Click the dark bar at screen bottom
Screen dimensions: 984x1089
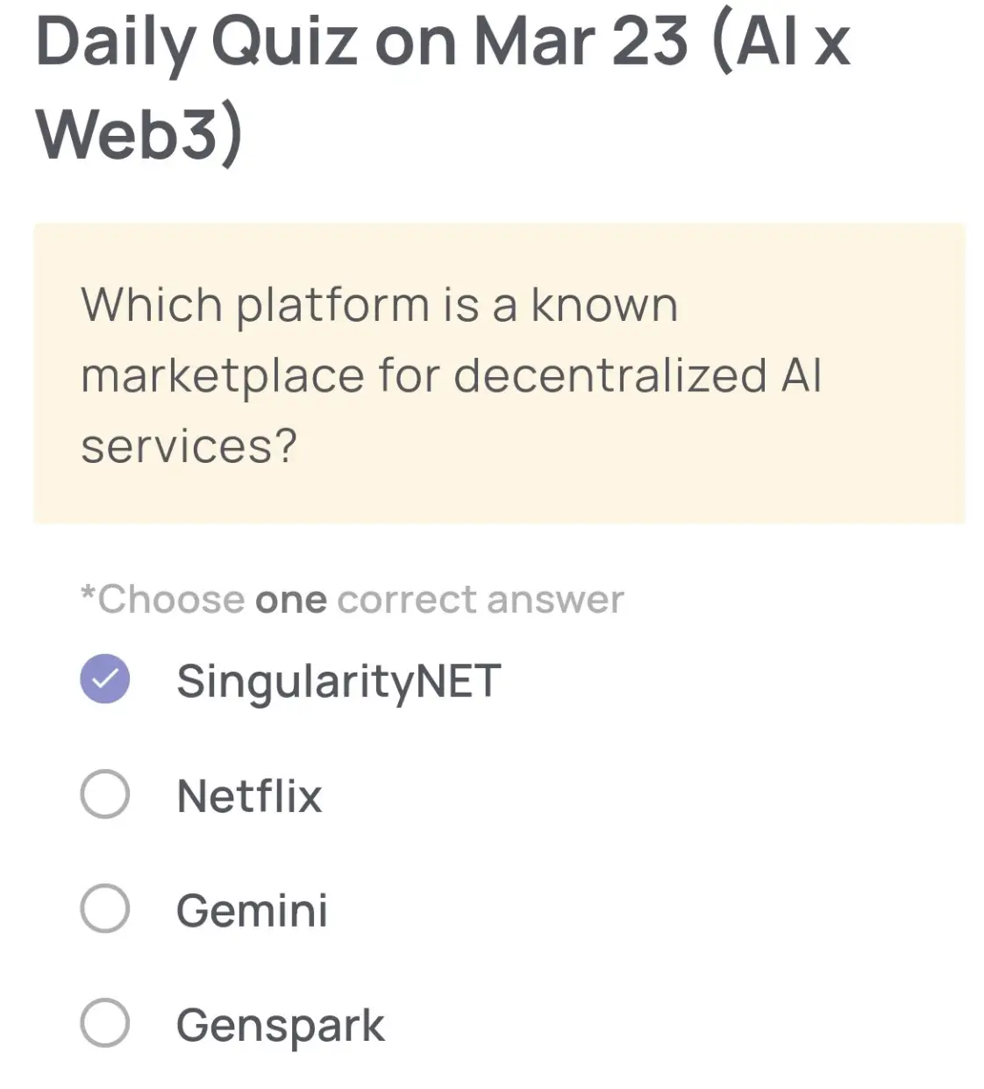[492, 1083]
